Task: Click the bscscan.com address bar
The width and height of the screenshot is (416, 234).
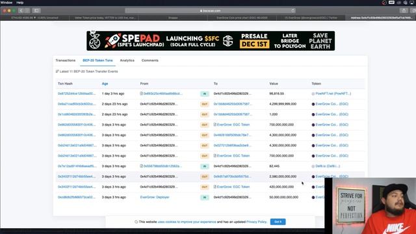Action: pyautogui.click(x=210, y=10)
